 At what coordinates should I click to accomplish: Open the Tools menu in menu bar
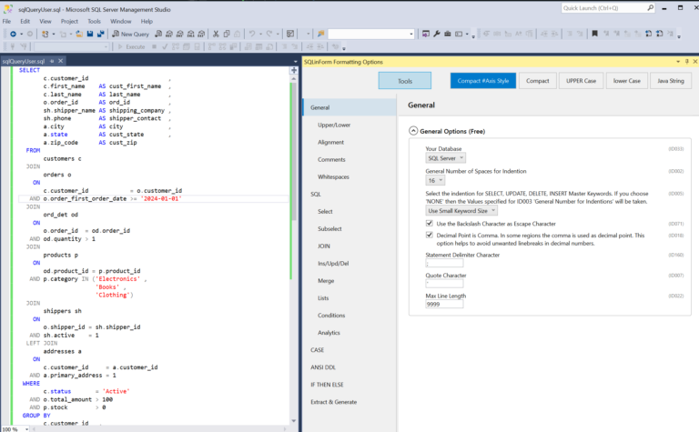94,21
